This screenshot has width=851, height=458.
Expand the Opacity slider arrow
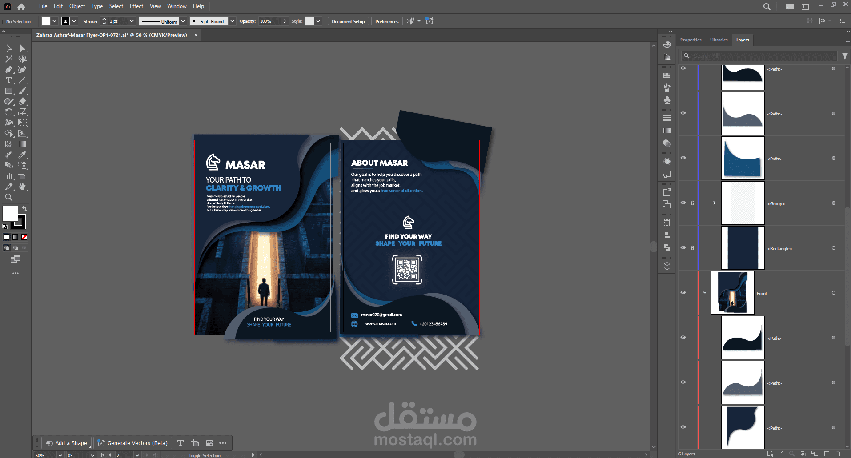coord(285,21)
